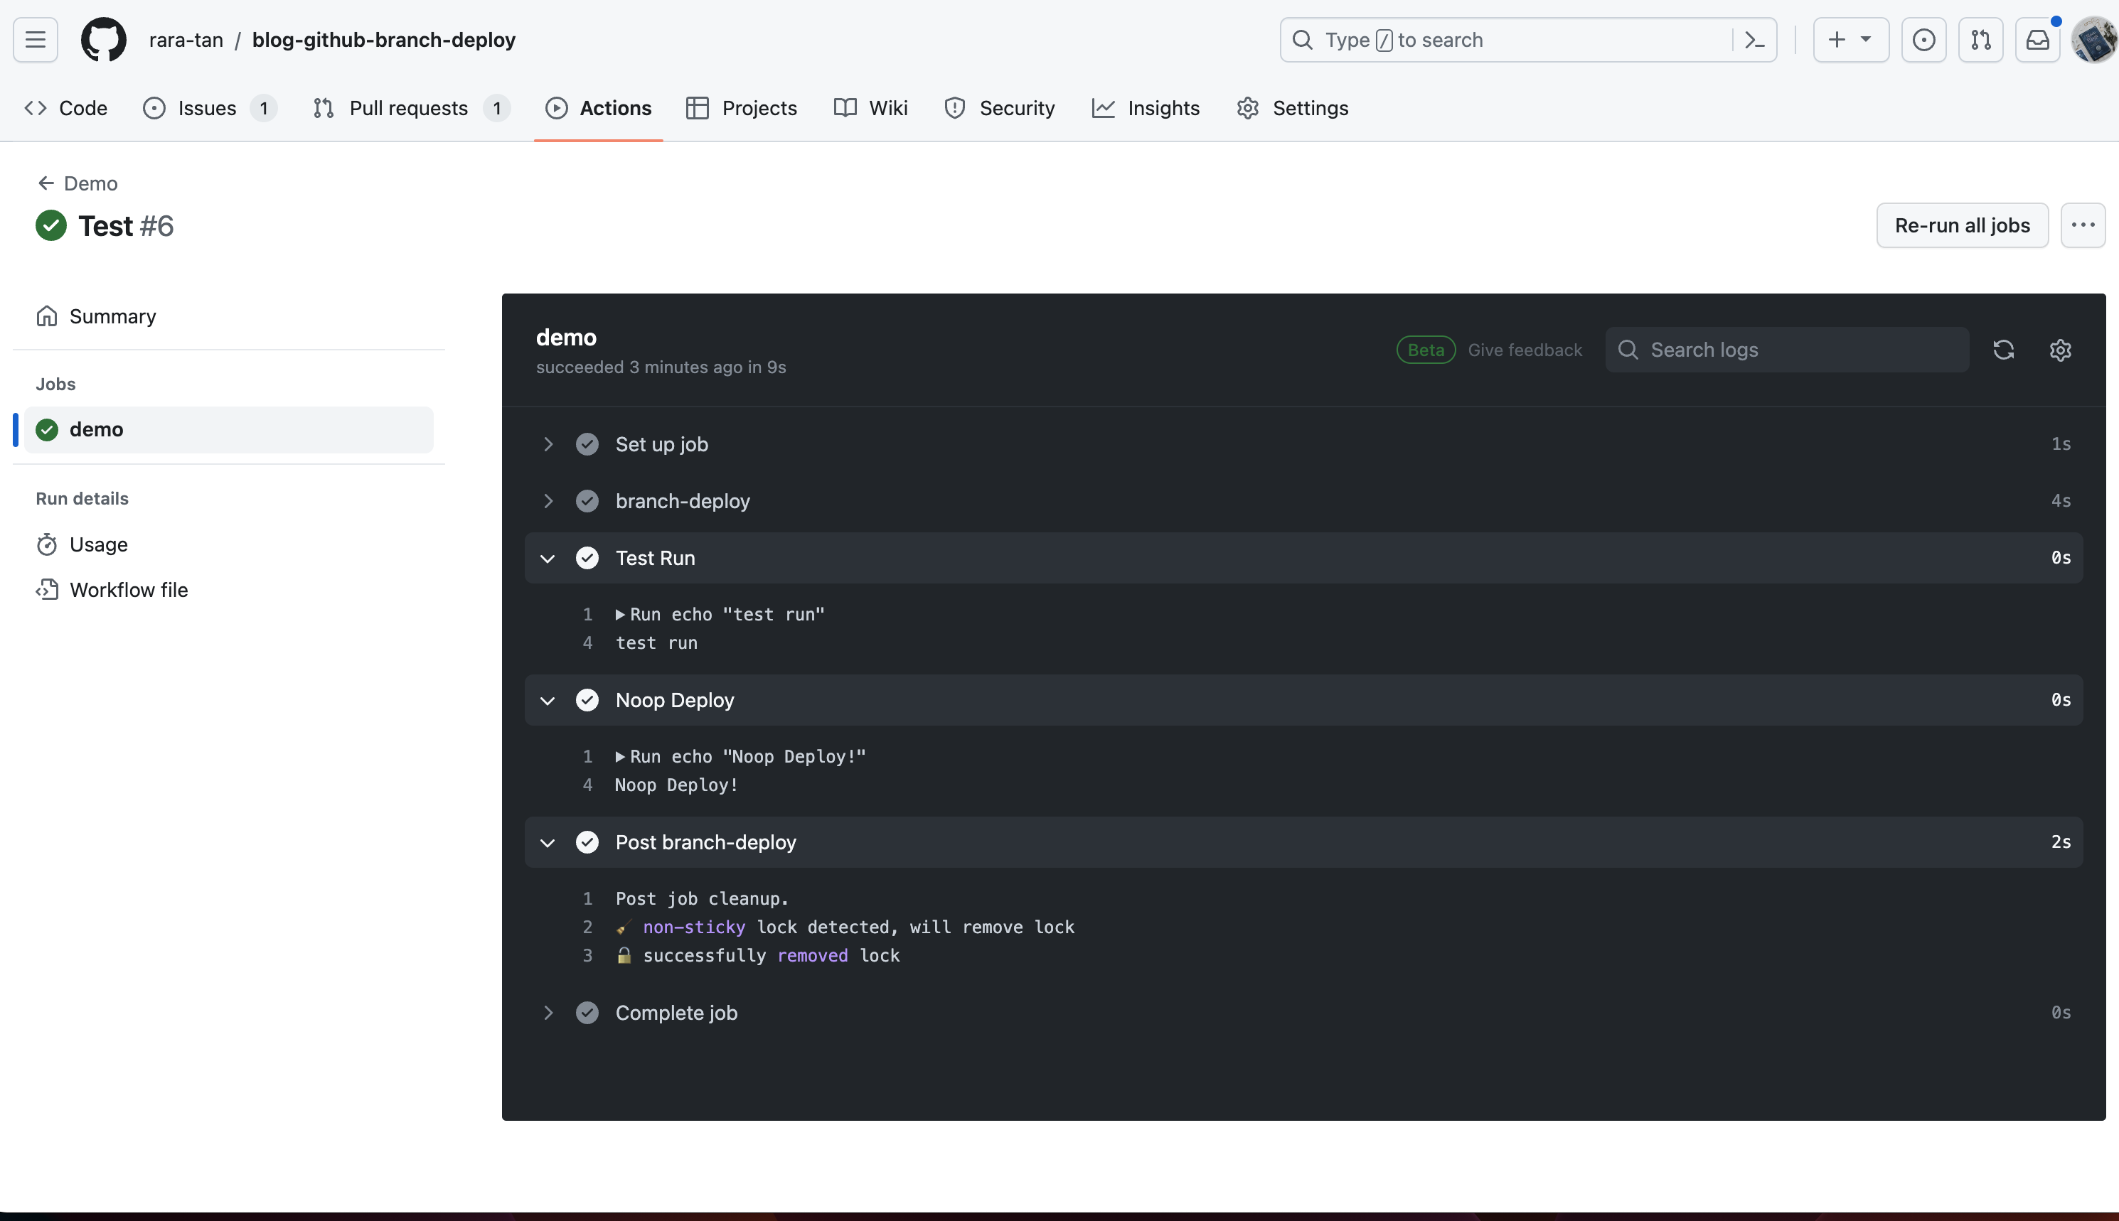Refresh the job logs
The image size is (2119, 1221).
[2004, 350]
